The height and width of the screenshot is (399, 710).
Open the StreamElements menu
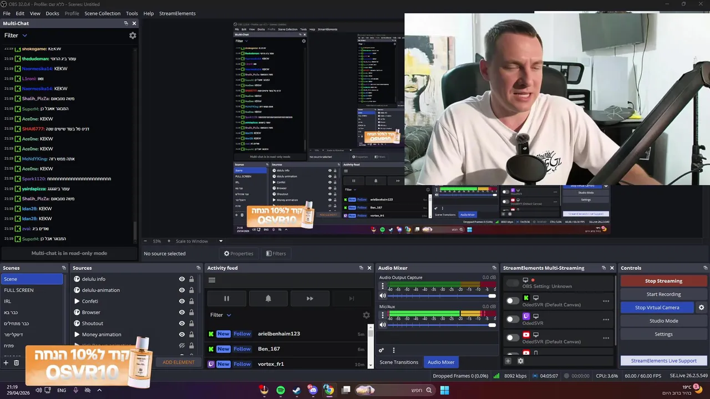(177, 13)
